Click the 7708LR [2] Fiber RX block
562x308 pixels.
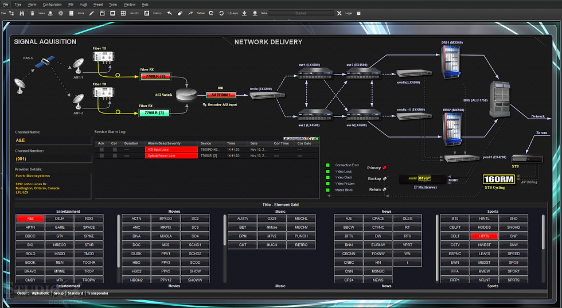point(155,76)
